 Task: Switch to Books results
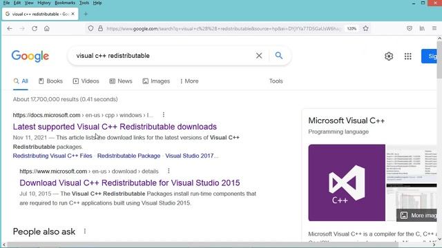50,81
